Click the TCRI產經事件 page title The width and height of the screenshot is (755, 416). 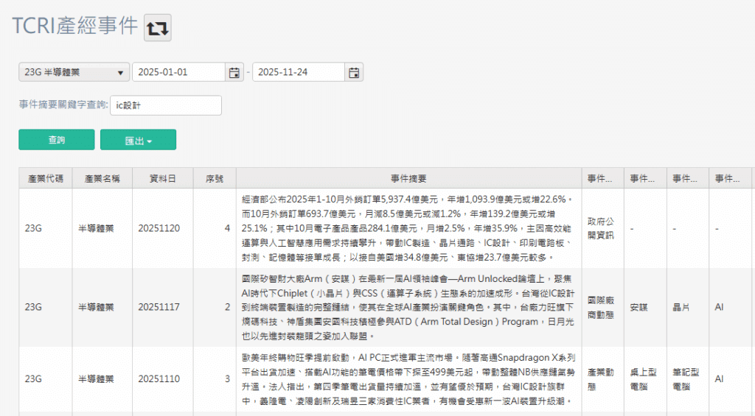coord(75,26)
